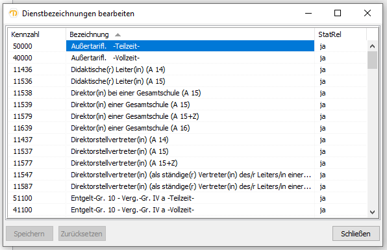Click the Zurücksetzen button
This screenshot has height=250, width=387.
(x=82, y=234)
